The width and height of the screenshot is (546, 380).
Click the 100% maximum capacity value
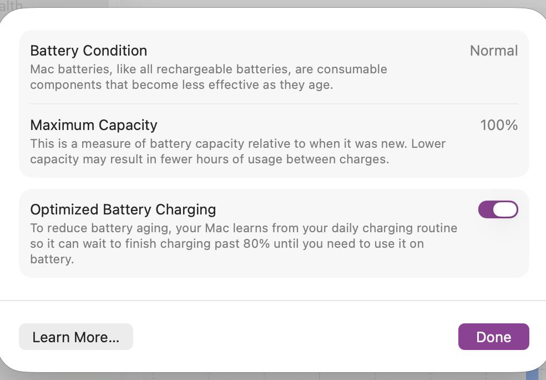tap(499, 125)
